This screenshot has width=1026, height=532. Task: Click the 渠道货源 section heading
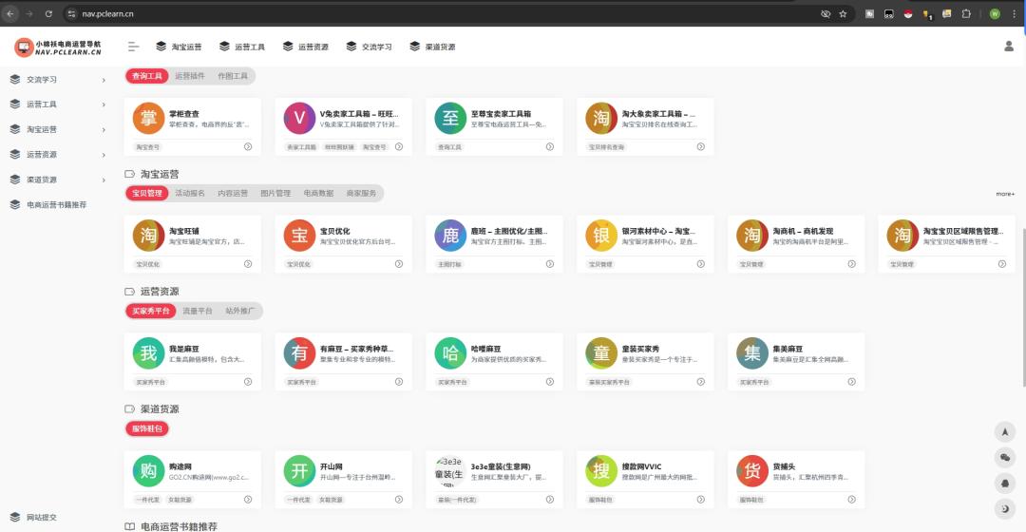(x=160, y=409)
